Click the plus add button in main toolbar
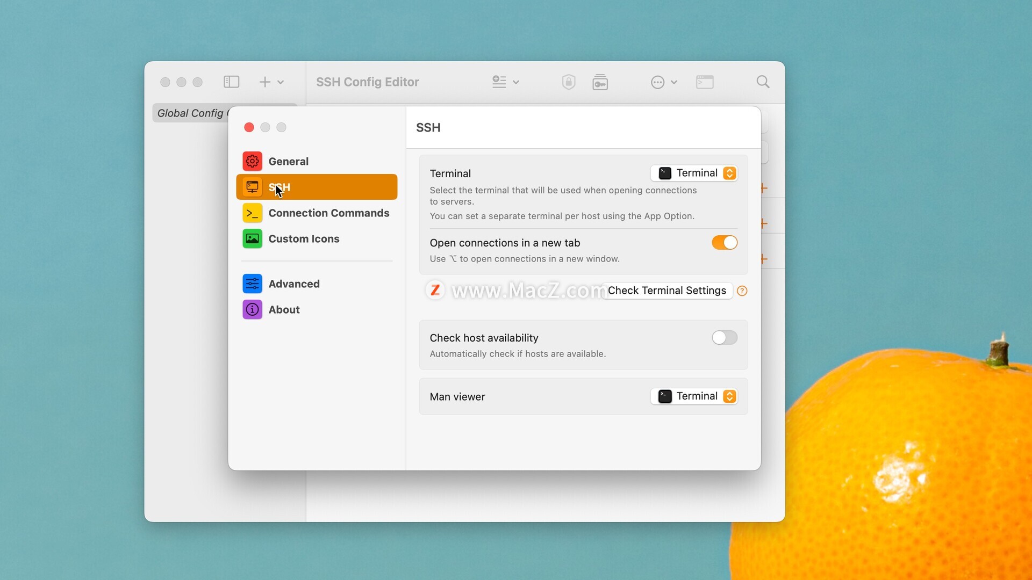The width and height of the screenshot is (1032, 580). tap(264, 82)
